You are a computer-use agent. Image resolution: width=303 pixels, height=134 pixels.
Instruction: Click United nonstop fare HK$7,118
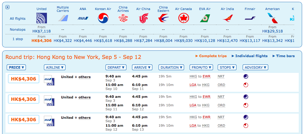[41, 31]
